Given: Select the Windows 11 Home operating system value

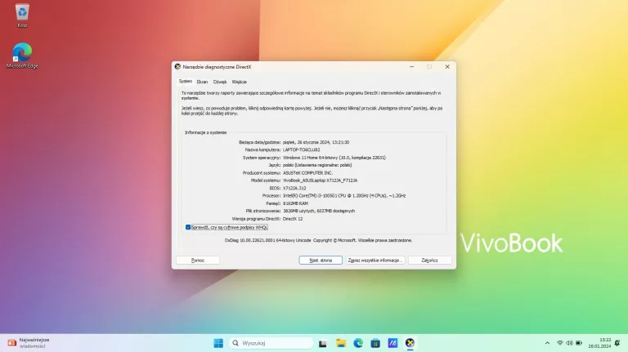Looking at the screenshot, I should (x=334, y=158).
